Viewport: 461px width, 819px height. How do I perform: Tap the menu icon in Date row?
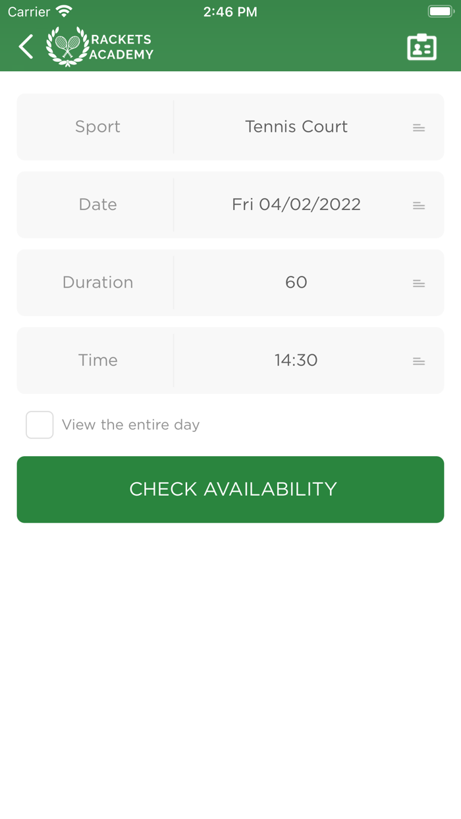418,205
